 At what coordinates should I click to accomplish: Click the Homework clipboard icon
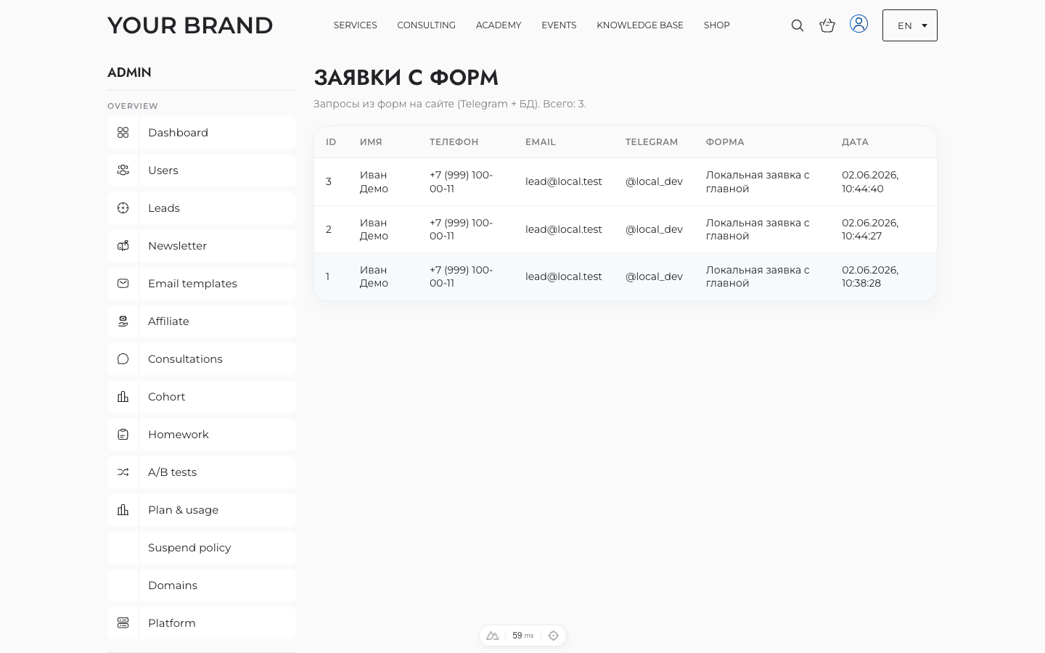click(x=123, y=435)
